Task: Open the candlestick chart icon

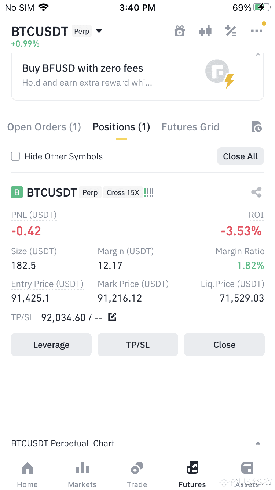Action: pos(205,31)
